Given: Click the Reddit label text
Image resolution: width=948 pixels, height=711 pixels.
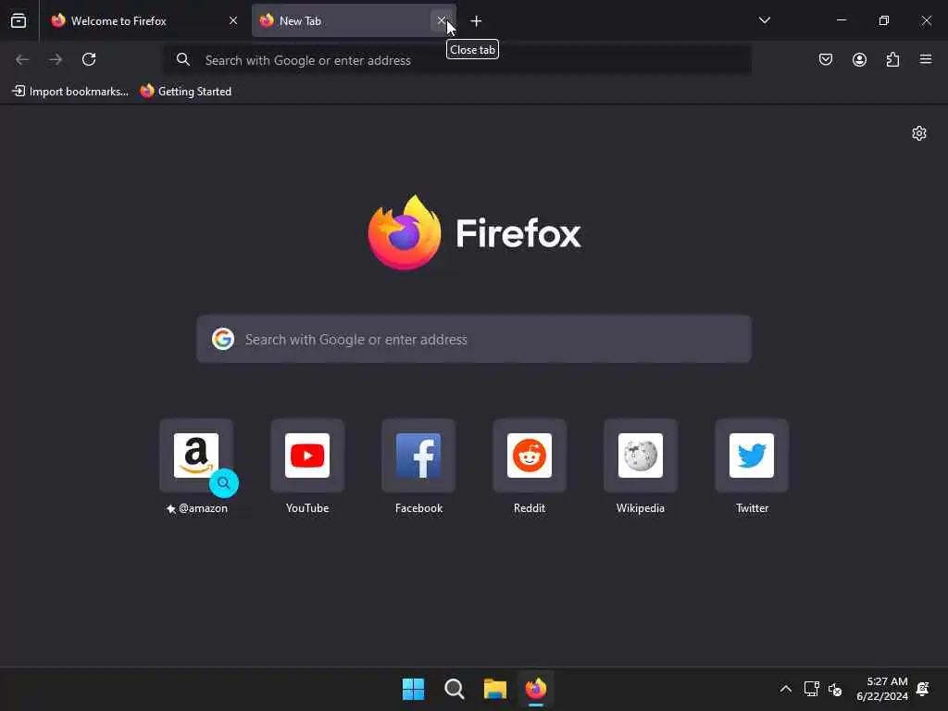Looking at the screenshot, I should click(x=530, y=508).
